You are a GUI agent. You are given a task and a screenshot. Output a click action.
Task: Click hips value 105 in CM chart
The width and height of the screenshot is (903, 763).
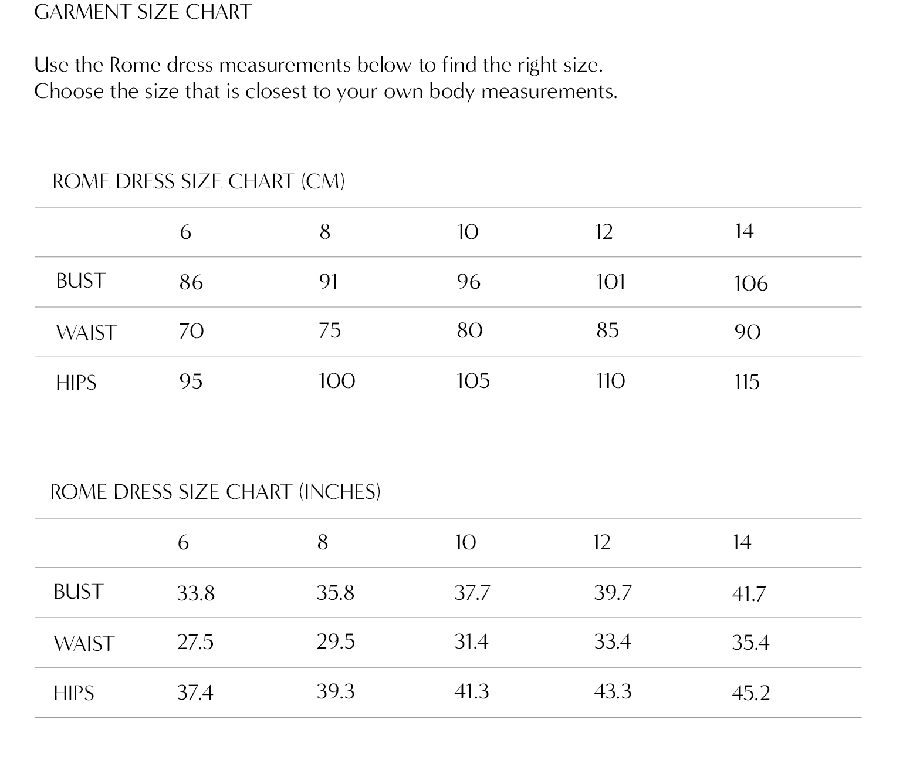(473, 381)
